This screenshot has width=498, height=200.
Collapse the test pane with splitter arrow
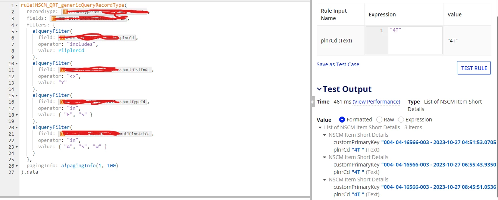[x=313, y=102]
